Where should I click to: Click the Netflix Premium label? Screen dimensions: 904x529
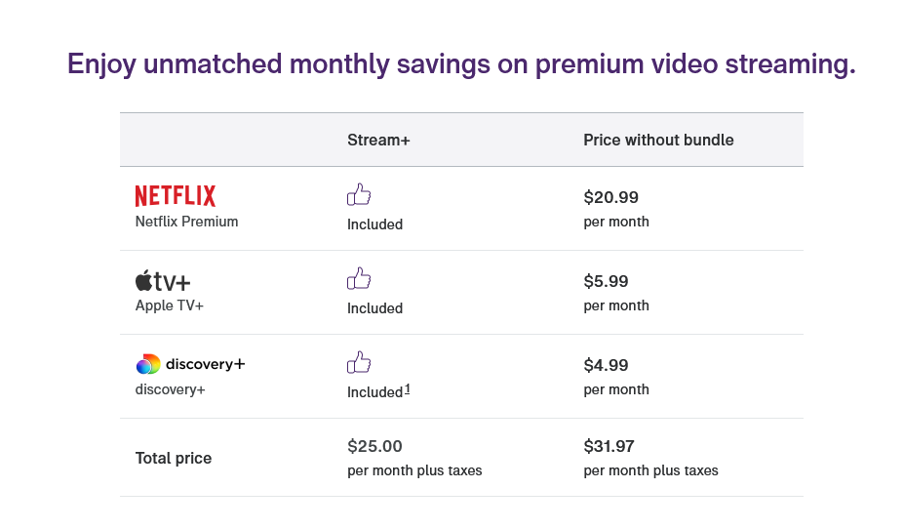[x=186, y=222]
